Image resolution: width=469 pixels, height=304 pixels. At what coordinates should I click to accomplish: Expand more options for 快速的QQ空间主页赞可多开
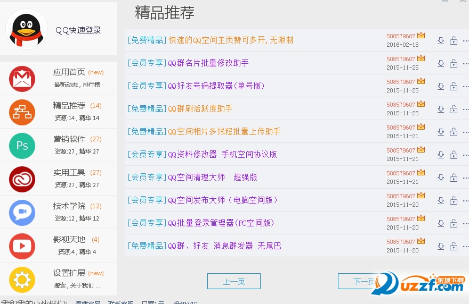coord(466,41)
